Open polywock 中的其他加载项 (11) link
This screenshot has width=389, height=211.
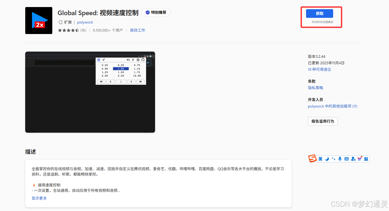click(333, 106)
